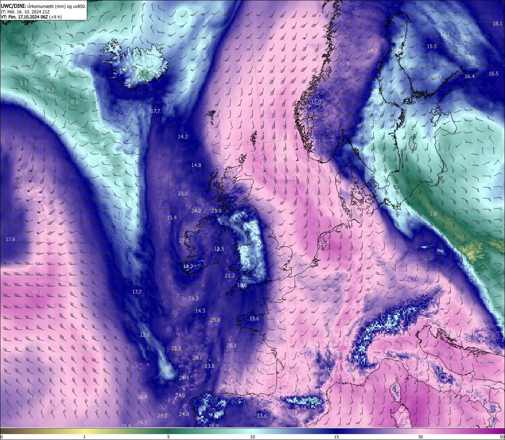Click the 23.8 value label
Viewport: 505px width, 440px height.
click(x=215, y=320)
